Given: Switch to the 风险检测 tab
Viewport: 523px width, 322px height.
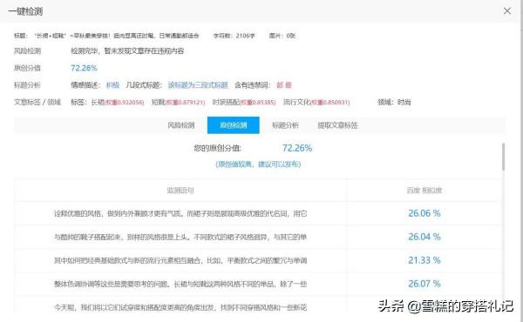Looking at the screenshot, I should (181, 125).
